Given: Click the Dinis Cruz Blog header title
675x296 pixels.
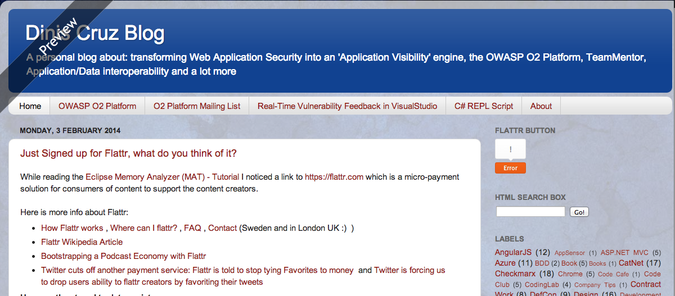Looking at the screenshot, I should pos(95,33).
